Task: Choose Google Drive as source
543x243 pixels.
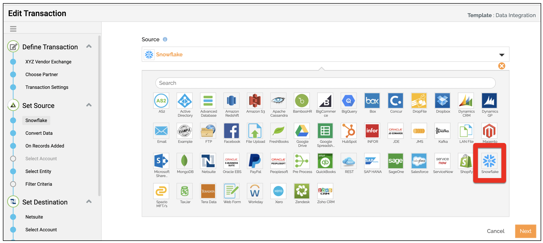Action: 302,131
